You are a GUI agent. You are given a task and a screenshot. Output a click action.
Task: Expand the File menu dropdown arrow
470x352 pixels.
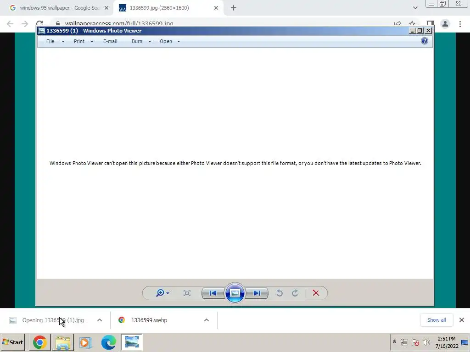[x=63, y=42]
